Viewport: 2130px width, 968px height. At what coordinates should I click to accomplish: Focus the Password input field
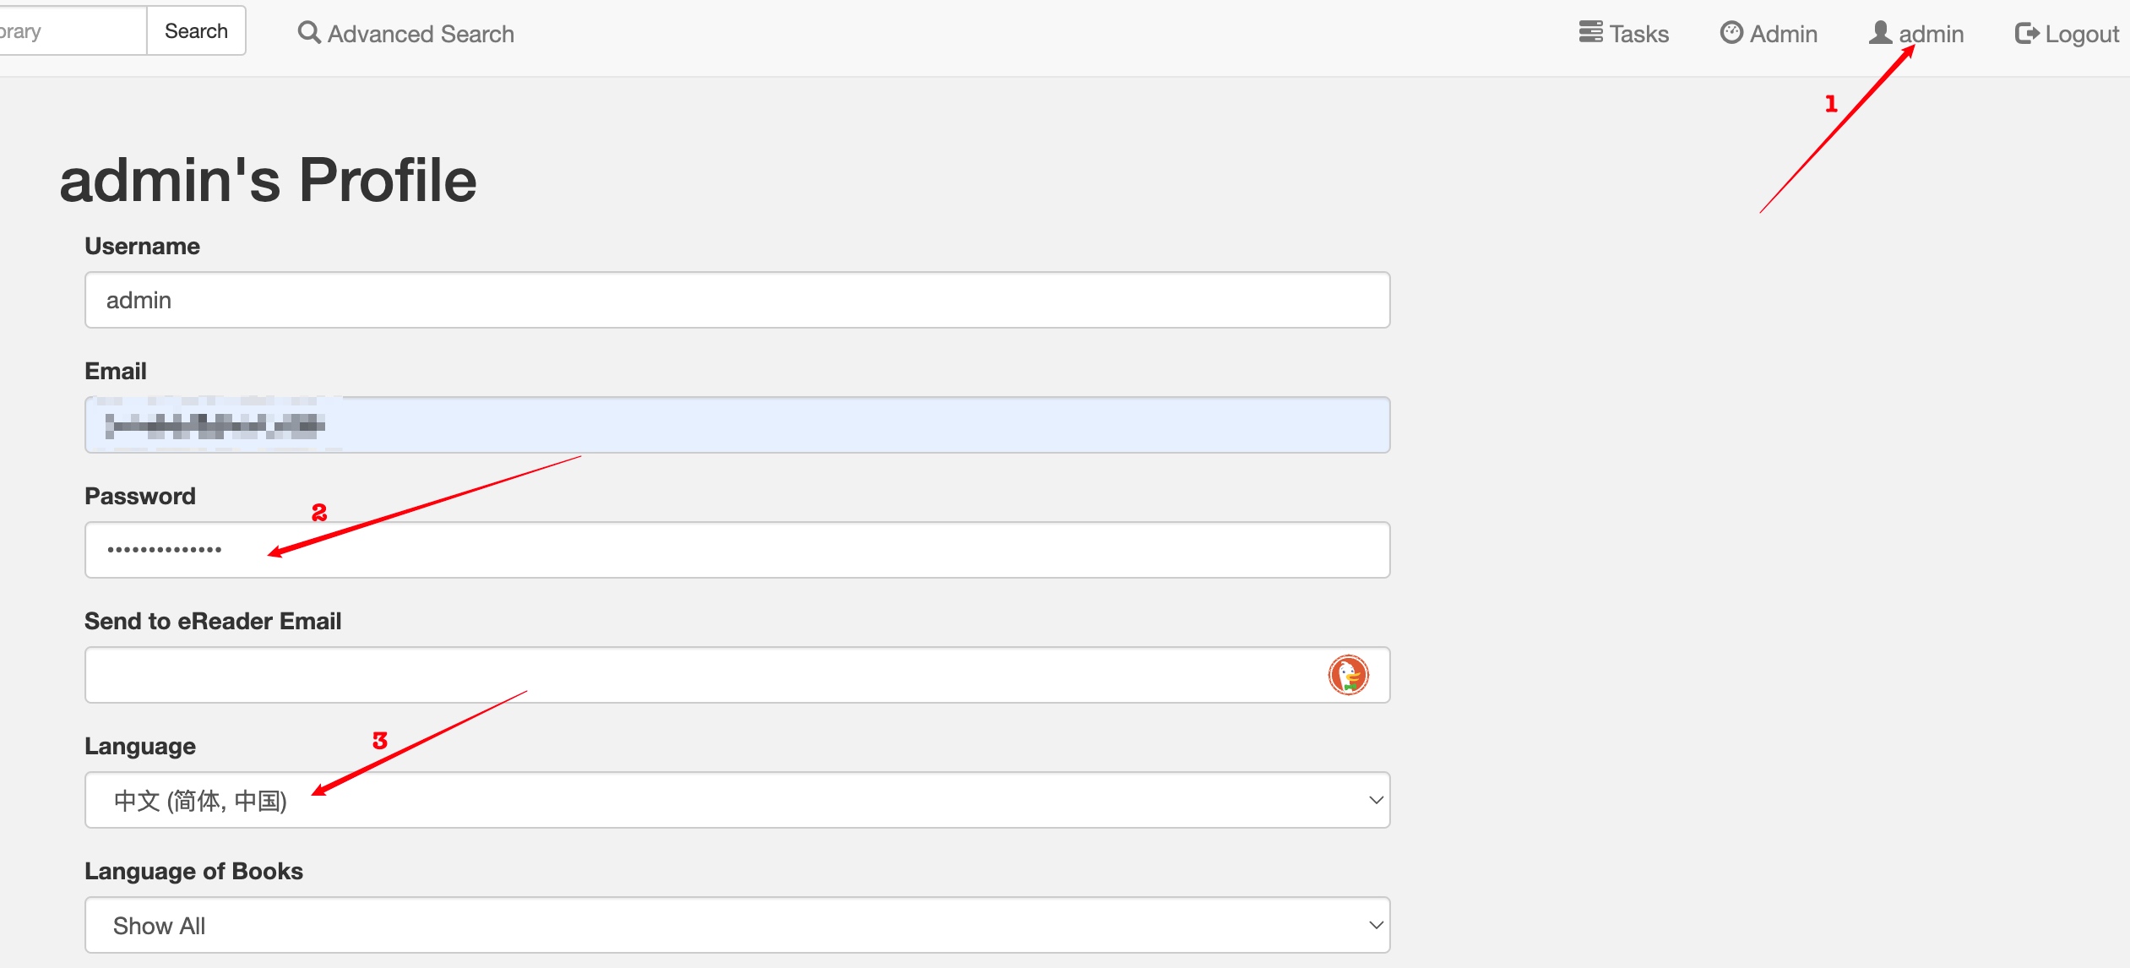737,550
